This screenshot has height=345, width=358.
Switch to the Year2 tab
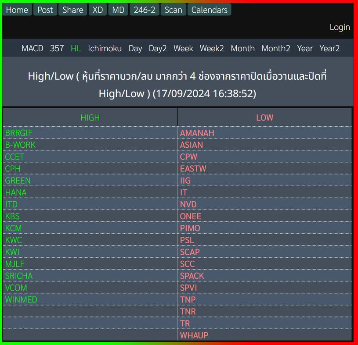tap(329, 49)
